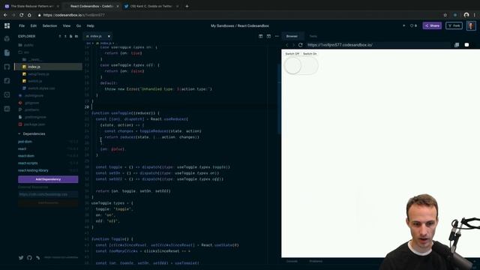Switch to the Browser preview tab
The image size is (480, 270).
pos(292,36)
